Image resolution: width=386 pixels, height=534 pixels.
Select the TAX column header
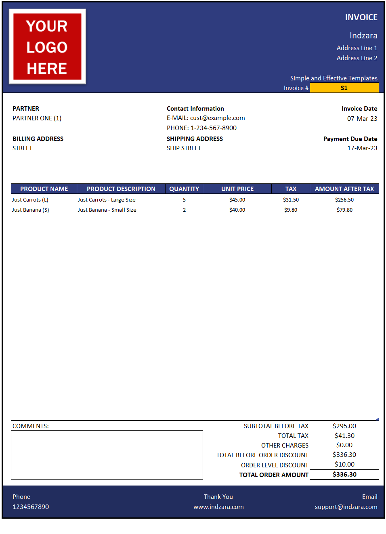(x=291, y=189)
